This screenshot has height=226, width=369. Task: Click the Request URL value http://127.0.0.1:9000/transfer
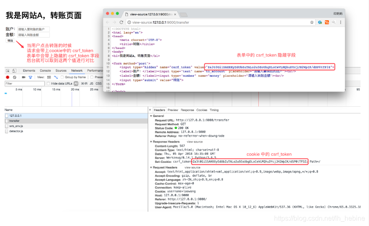pos(202,120)
